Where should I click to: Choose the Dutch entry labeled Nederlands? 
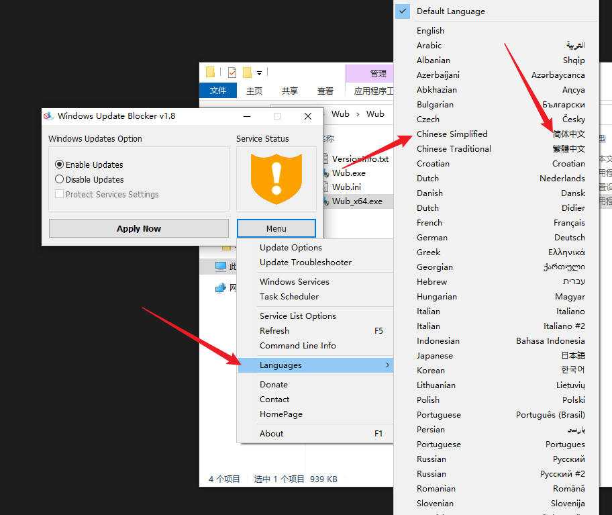pos(496,179)
